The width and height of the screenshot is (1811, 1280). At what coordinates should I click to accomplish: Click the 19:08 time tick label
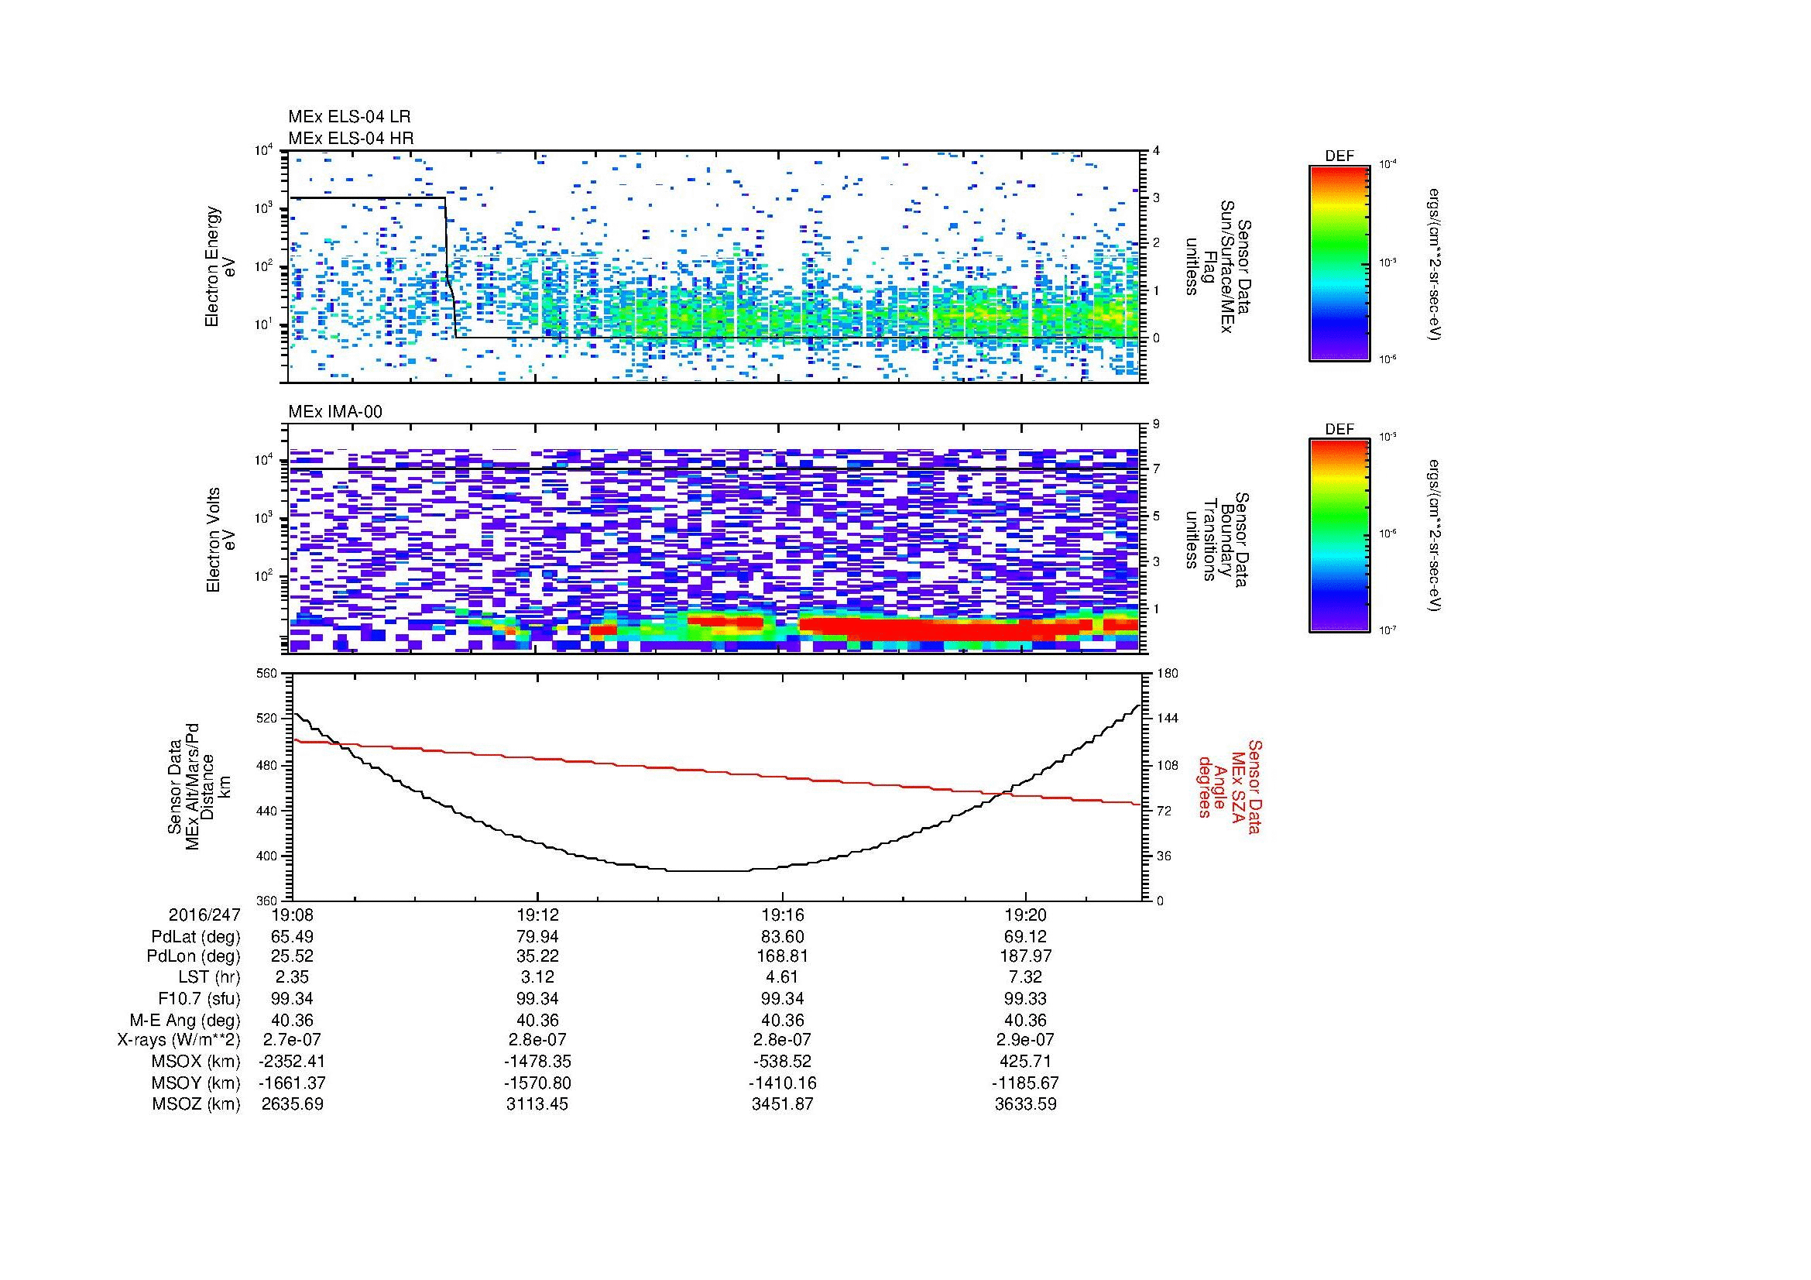(292, 915)
